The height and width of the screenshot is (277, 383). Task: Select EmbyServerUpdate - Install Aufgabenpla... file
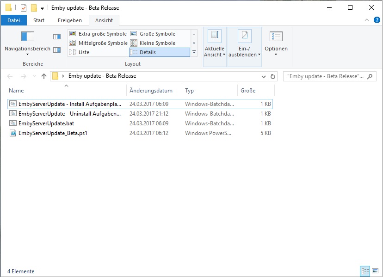(140, 104)
